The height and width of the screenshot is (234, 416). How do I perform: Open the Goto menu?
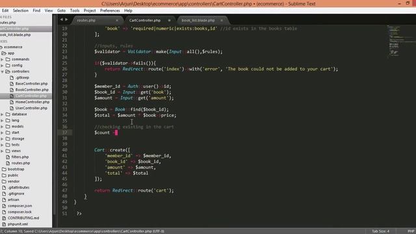61,10
